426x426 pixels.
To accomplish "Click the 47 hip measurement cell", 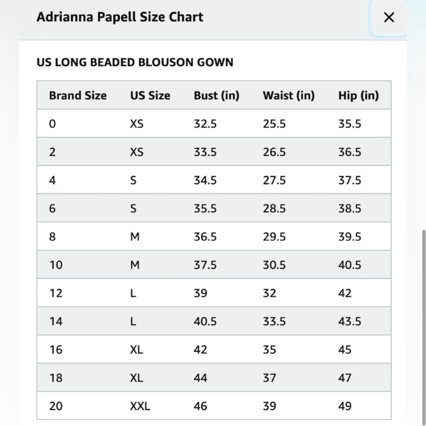I will pos(345,378).
